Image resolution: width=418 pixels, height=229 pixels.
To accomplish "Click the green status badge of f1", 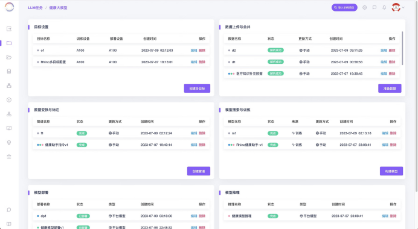I will click(82, 133).
